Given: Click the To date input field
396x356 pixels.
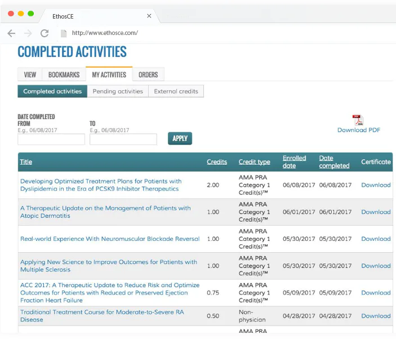Looking at the screenshot, I should click(123, 139).
